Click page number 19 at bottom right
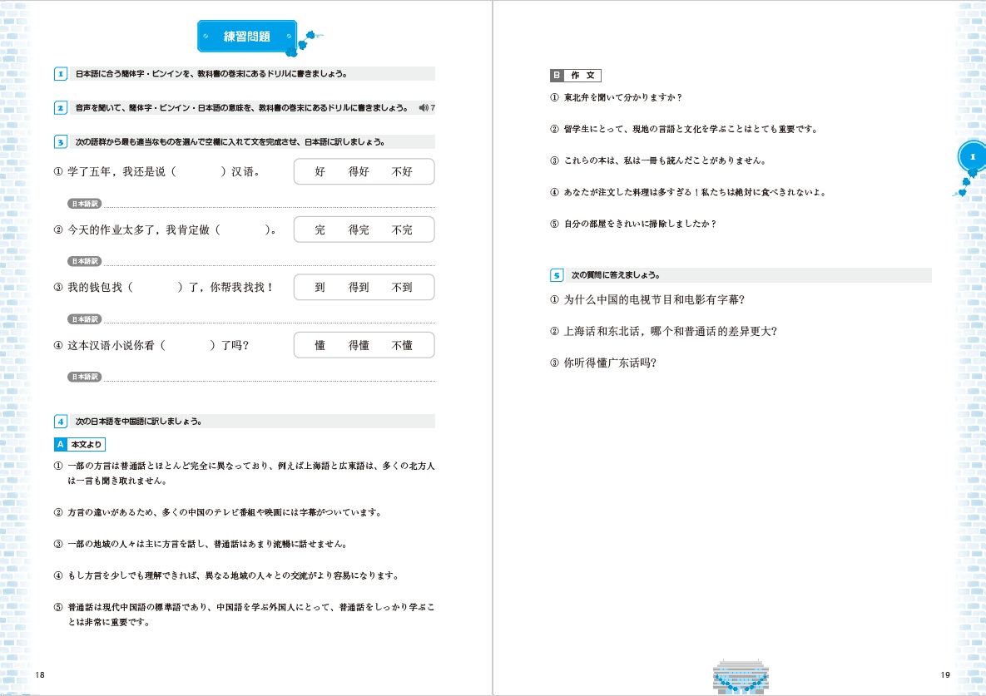 click(x=944, y=674)
